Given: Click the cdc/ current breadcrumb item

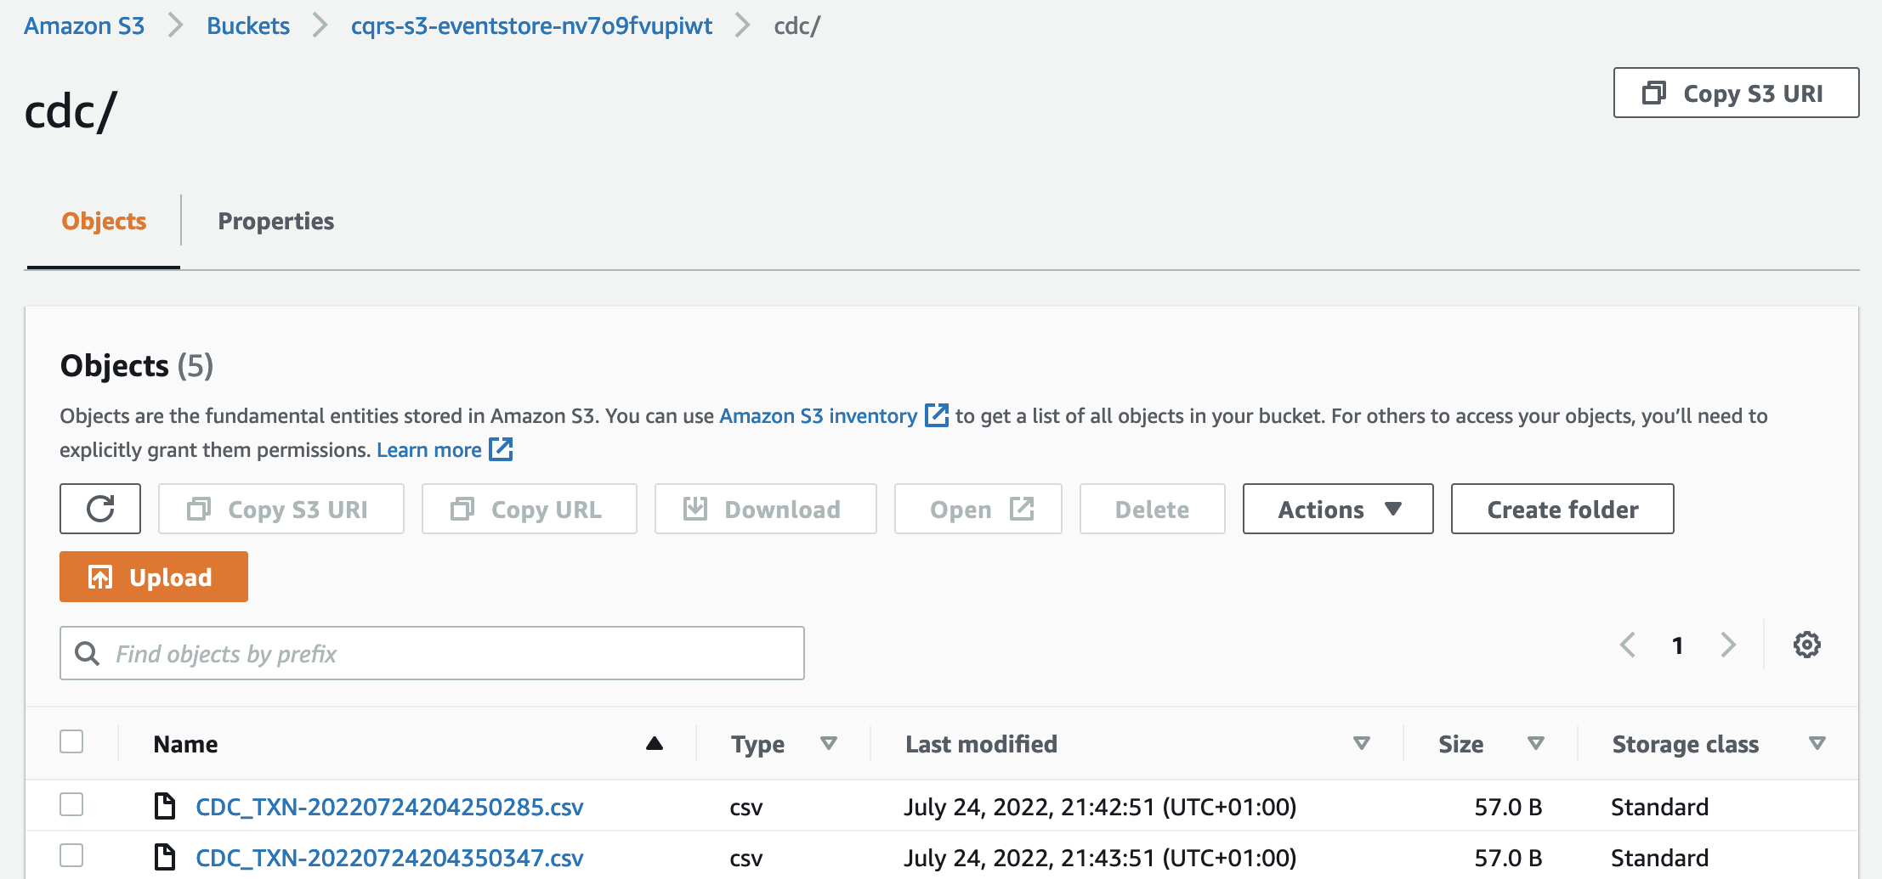Looking at the screenshot, I should coord(796,26).
